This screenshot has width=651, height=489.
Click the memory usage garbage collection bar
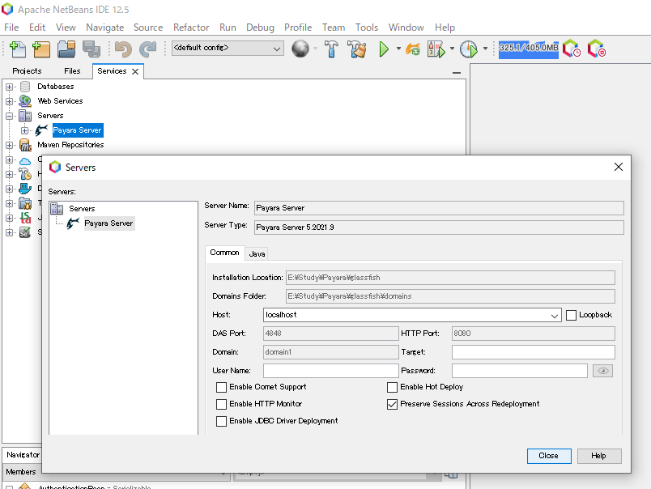pos(529,49)
